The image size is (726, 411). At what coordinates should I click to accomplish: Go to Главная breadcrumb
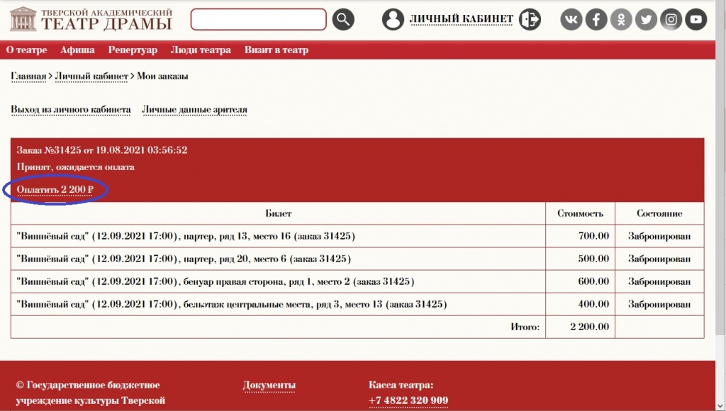(28, 77)
